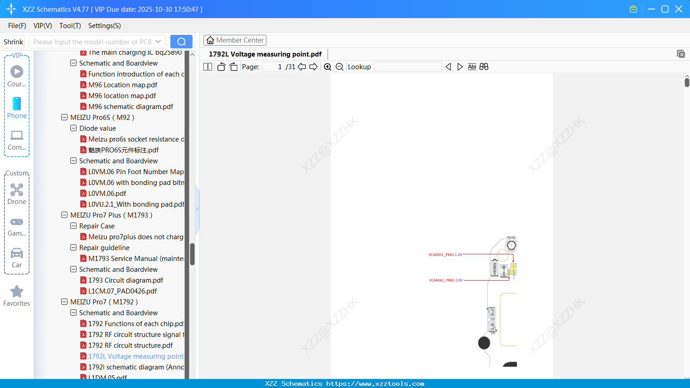Click the PDF viewer vertical scrollbar thumb
Screen dimensions: 690x388
687,82
